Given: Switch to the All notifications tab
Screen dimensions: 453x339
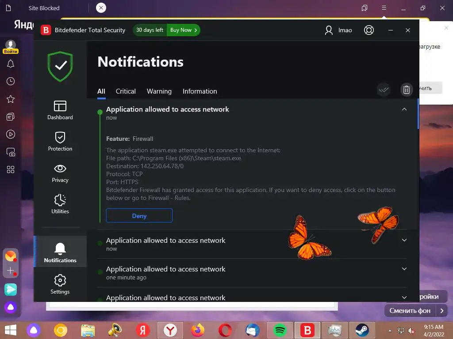Looking at the screenshot, I should tap(101, 91).
